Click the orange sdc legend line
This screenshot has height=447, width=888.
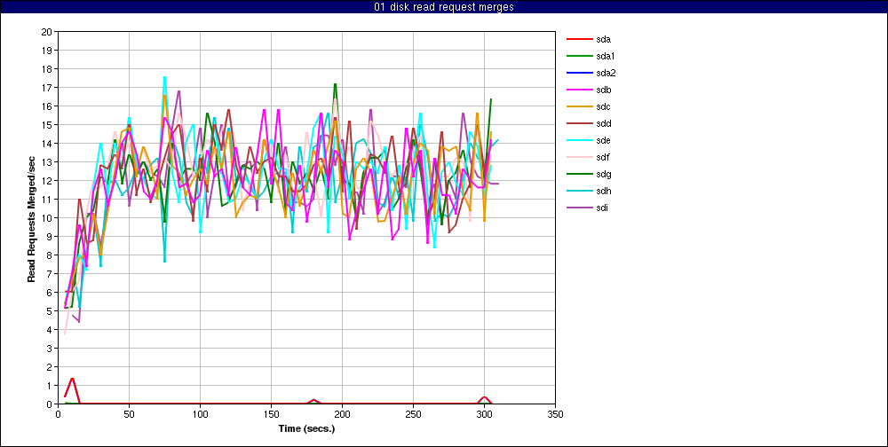pyautogui.click(x=578, y=106)
